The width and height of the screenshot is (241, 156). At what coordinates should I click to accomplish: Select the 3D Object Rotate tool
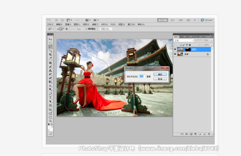tap(50, 110)
